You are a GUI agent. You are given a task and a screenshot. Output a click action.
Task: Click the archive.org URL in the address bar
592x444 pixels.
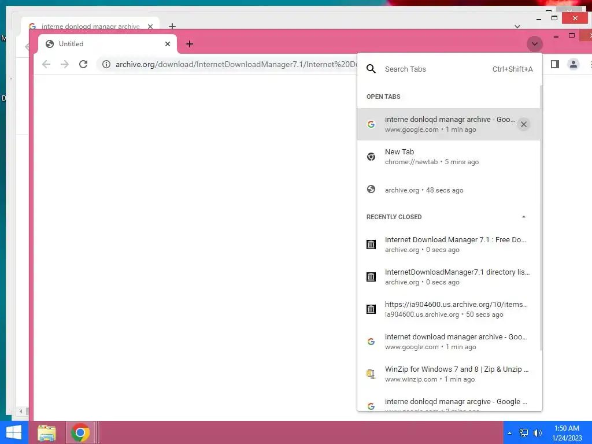(236, 64)
